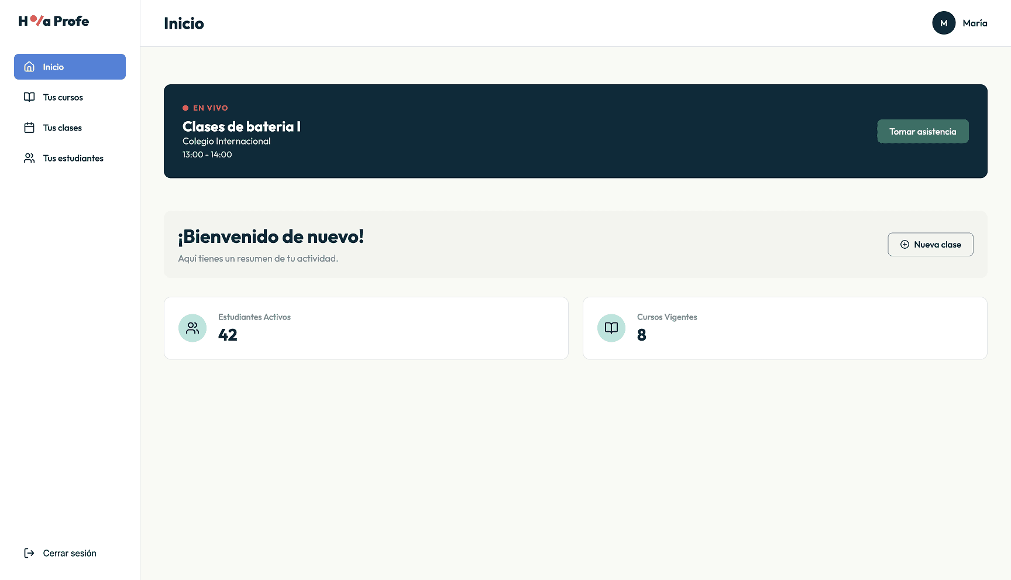Click the Hola Profe logo
The height and width of the screenshot is (580, 1011).
tap(54, 21)
